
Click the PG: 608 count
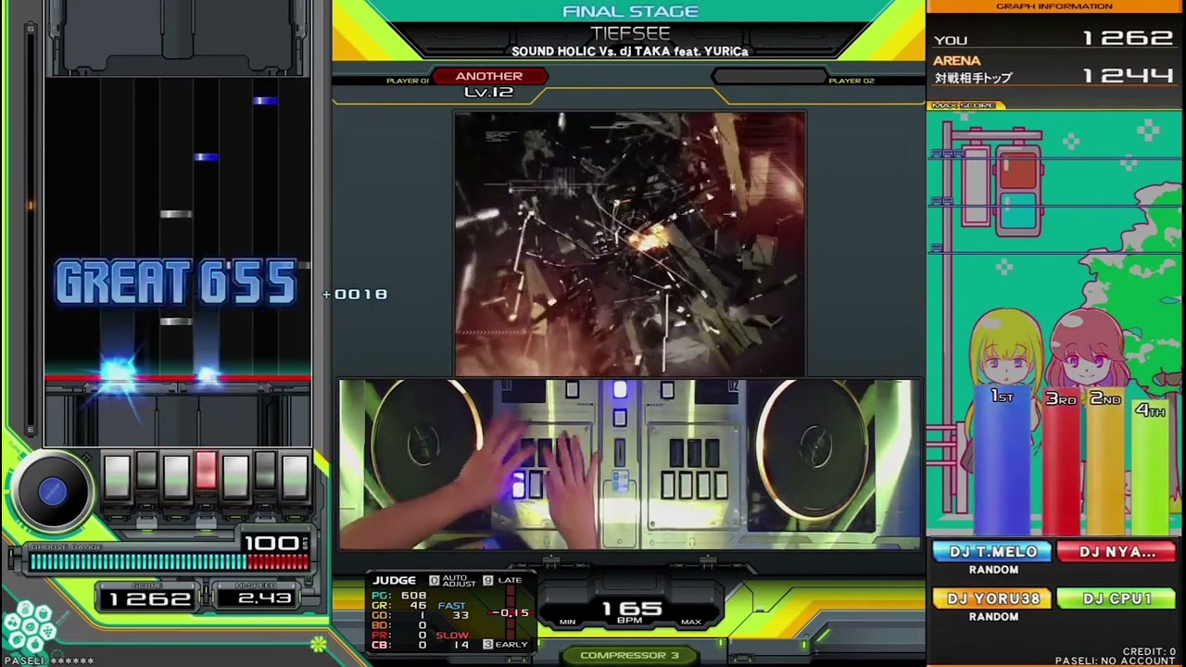[398, 596]
